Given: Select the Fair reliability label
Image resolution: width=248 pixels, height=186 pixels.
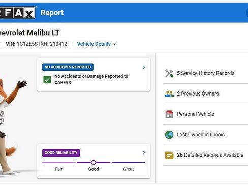Looking at the screenshot, I should (59, 169).
